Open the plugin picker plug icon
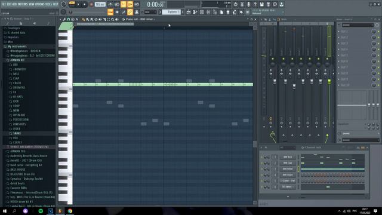Image resolution: width=382 pixels, height=215 pixels. 228,12
